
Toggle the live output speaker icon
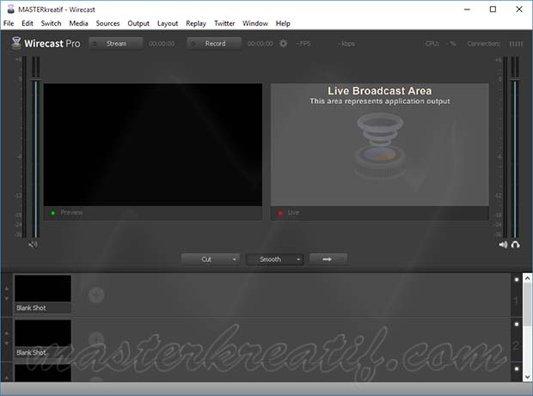[503, 245]
